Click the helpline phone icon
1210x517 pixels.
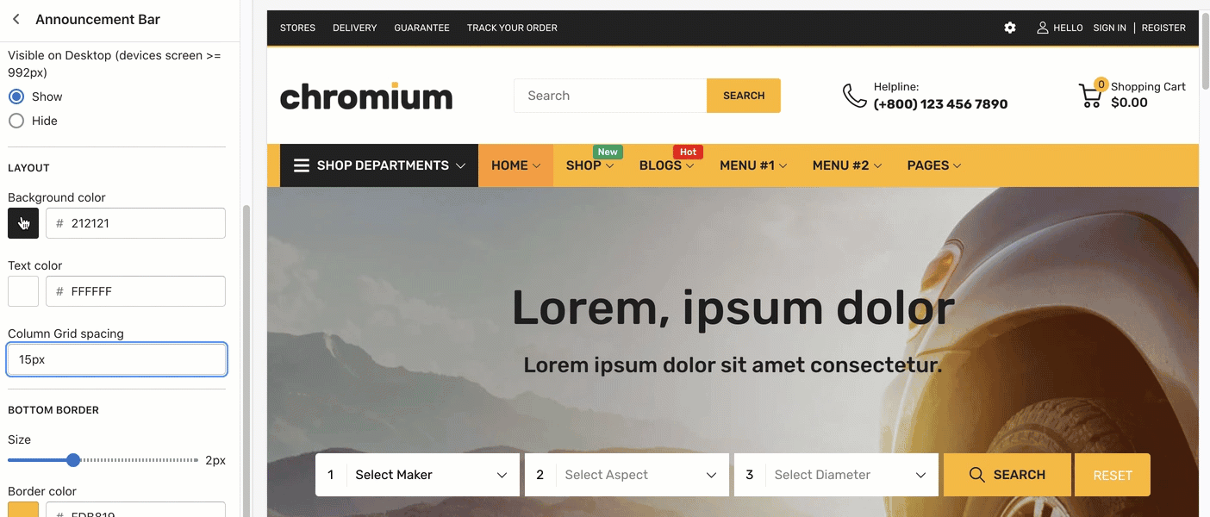pos(854,96)
